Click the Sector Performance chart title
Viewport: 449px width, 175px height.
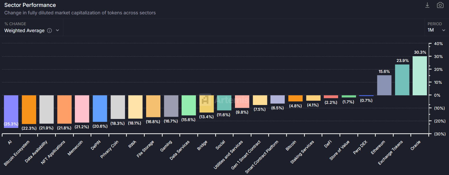pyautogui.click(x=30, y=5)
